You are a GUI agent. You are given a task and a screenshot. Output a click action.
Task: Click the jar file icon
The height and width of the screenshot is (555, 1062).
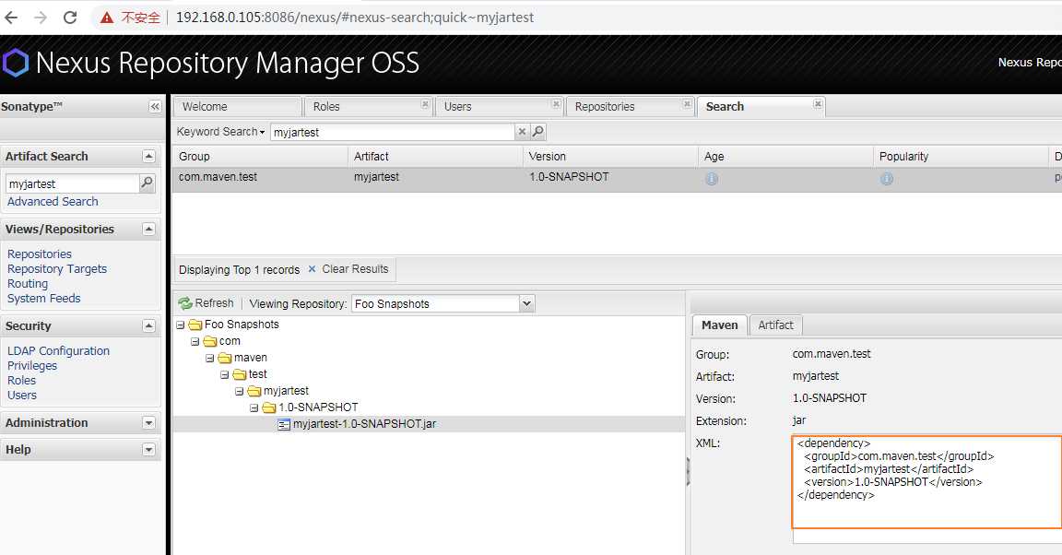[285, 424]
